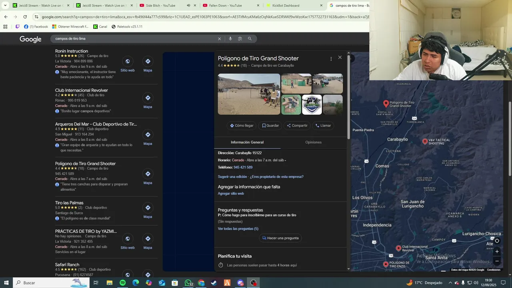Open Ronin Instruction Sitio web icon
This screenshot has height=288, width=512.
click(x=128, y=61)
